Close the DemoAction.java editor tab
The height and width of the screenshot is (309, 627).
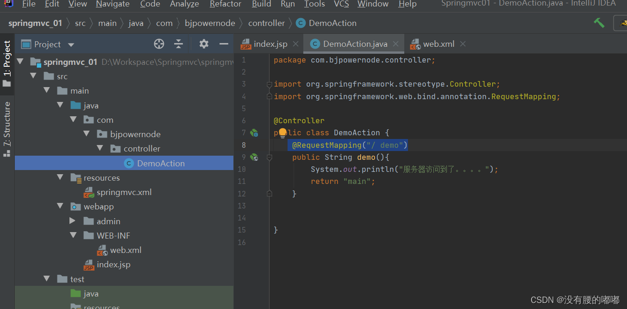[395, 44]
